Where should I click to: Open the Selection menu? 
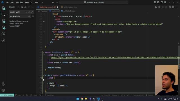19,2
